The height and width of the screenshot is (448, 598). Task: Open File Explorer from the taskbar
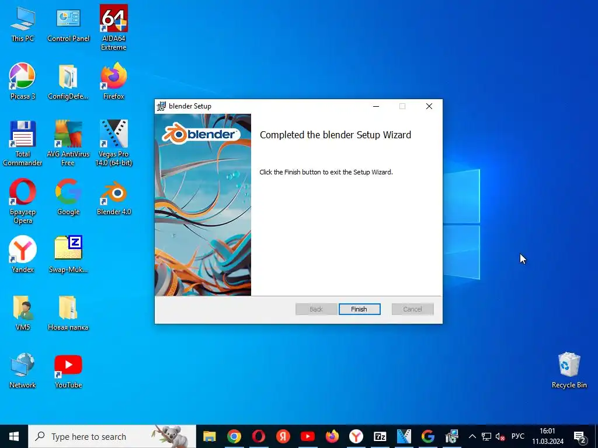[210, 436]
